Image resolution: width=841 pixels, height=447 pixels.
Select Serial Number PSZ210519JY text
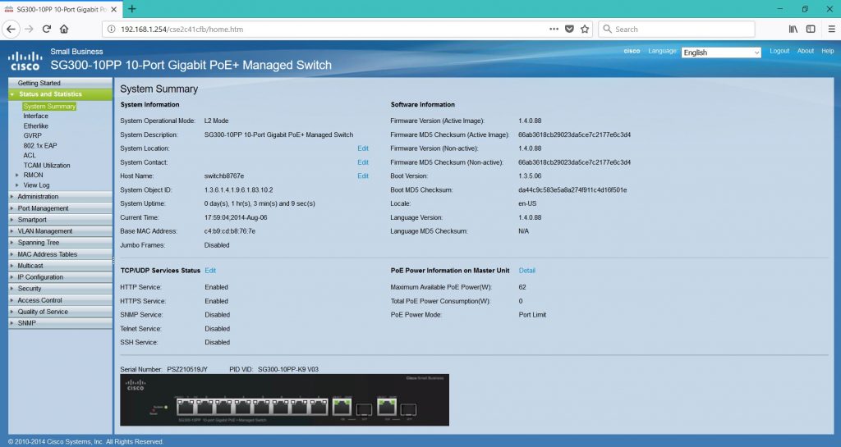click(x=187, y=369)
